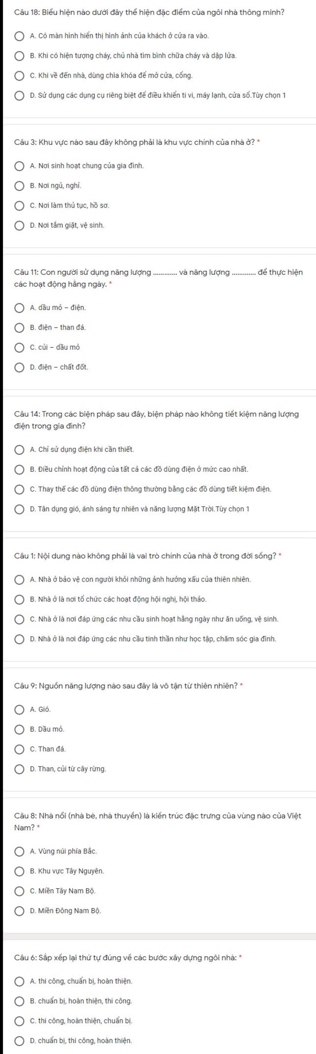Pick 'A. dầu mỏ – điện' option
316x1054 pixels.
pos(19,308)
